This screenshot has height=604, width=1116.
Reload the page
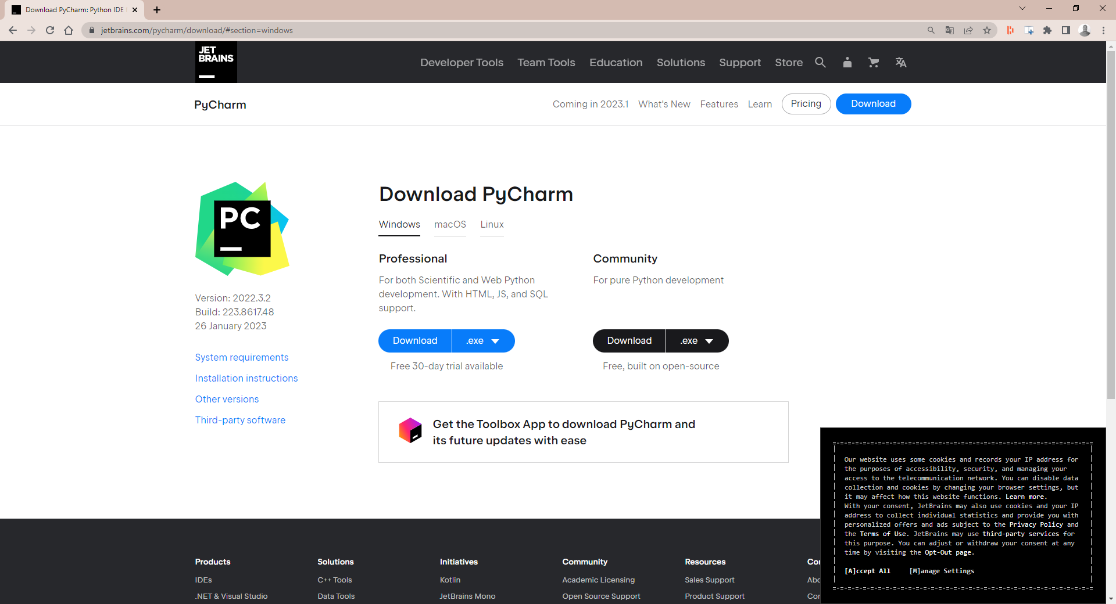50,30
